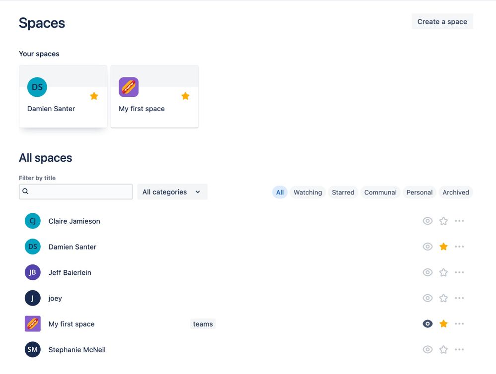Open more options for joey's space

coord(459,298)
